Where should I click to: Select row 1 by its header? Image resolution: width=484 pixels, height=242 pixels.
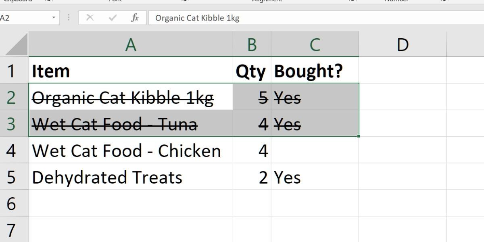point(11,71)
